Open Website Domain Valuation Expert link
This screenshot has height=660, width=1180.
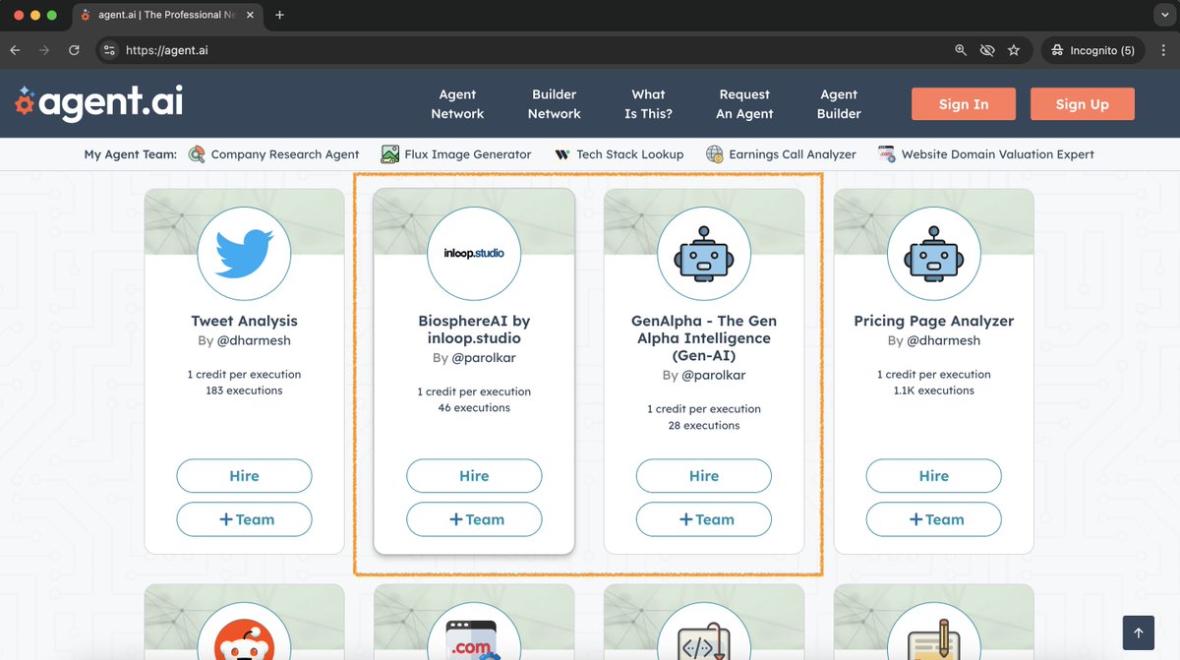pyautogui.click(x=998, y=154)
